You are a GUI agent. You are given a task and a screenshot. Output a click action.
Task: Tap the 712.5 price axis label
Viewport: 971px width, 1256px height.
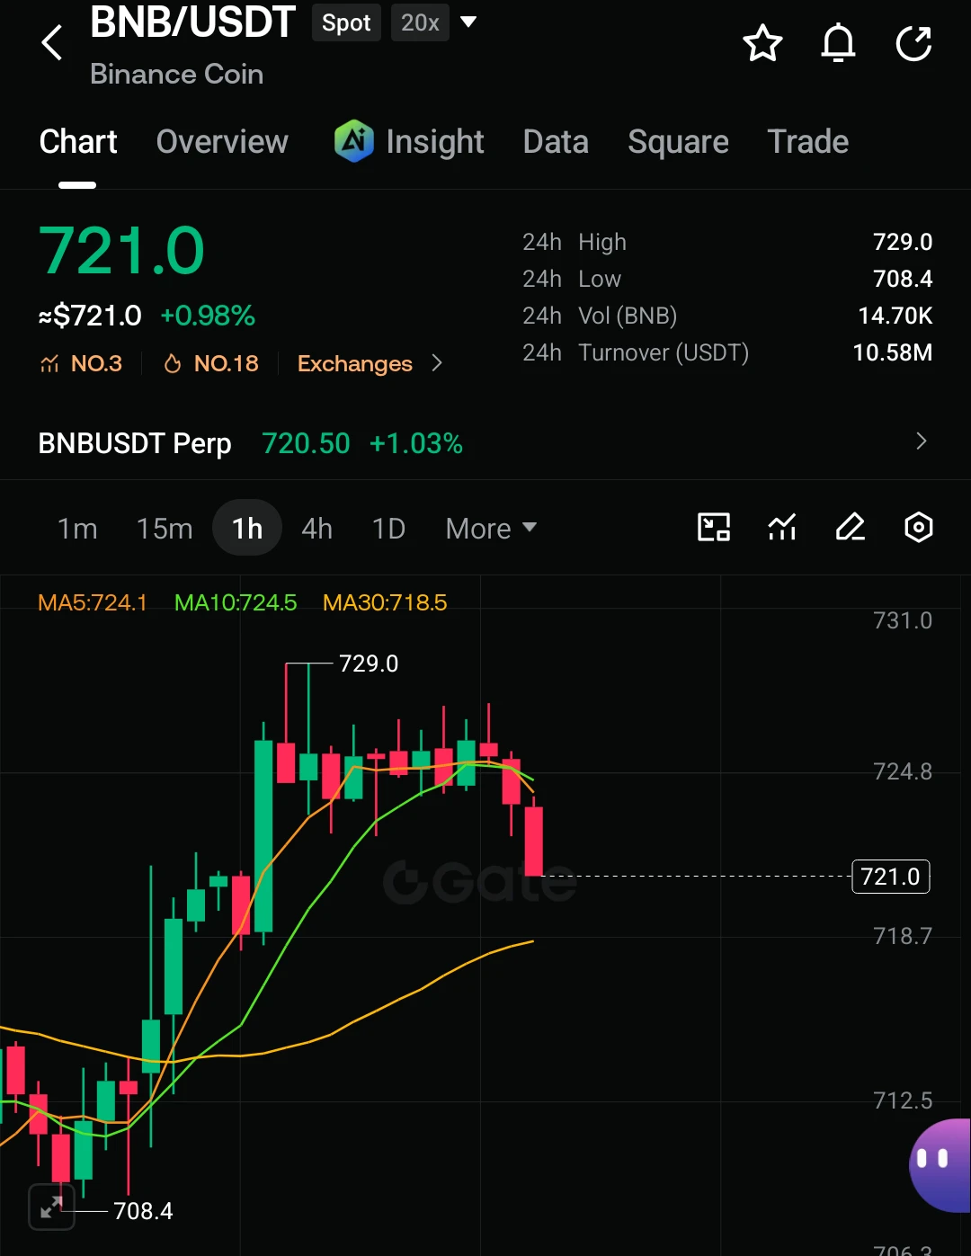point(903,1100)
